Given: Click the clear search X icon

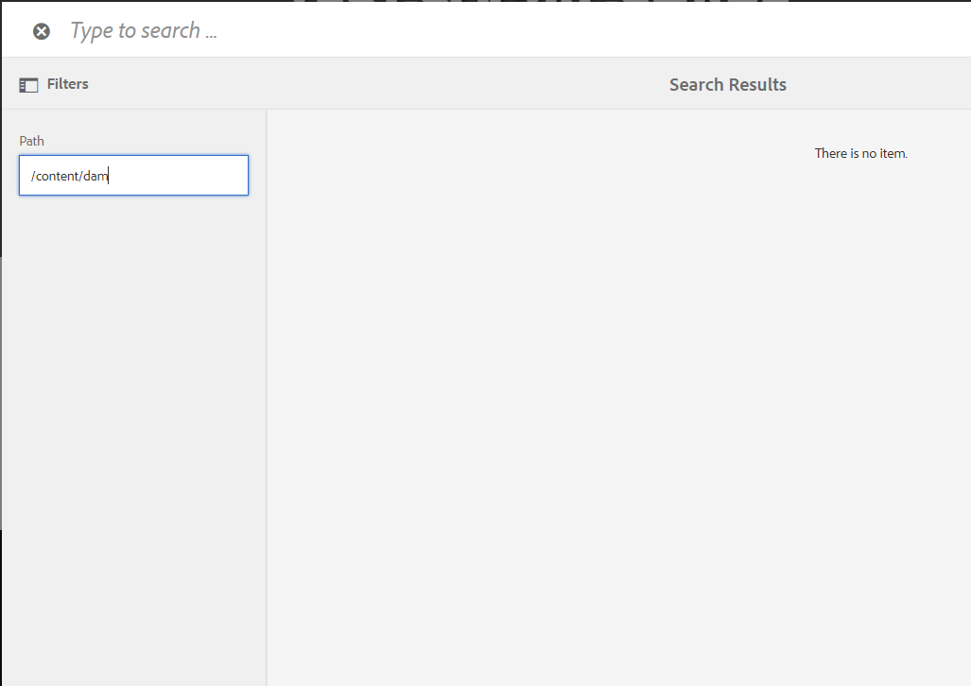Looking at the screenshot, I should pyautogui.click(x=42, y=31).
